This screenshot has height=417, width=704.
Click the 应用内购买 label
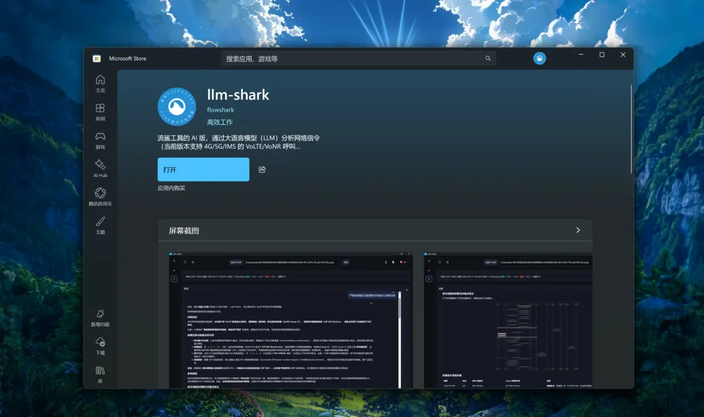[x=171, y=188]
